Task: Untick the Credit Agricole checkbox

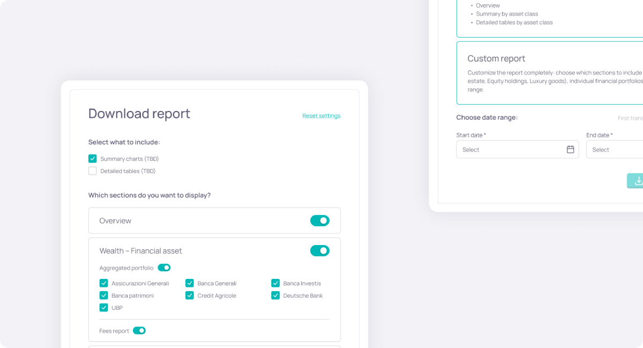Action: point(190,295)
